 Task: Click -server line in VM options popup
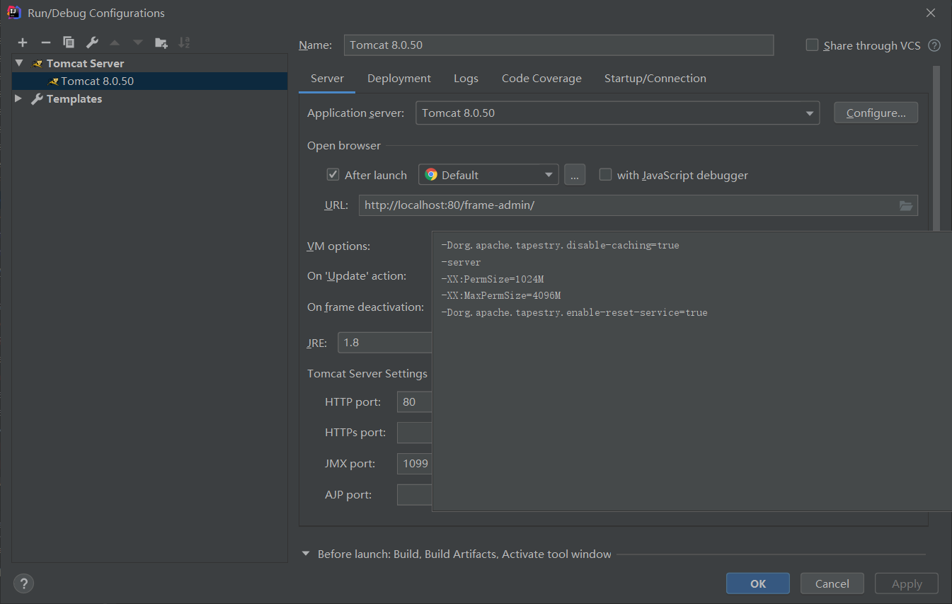461,262
